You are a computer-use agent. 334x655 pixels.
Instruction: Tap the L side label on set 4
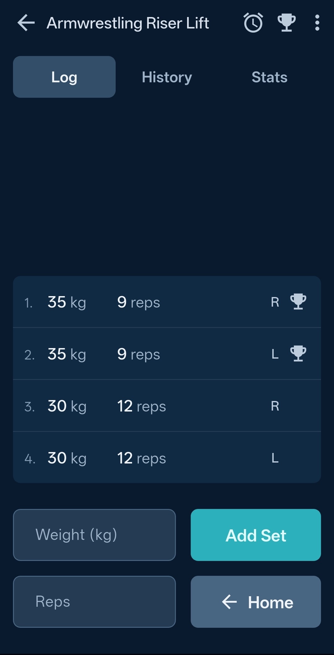coord(275,458)
